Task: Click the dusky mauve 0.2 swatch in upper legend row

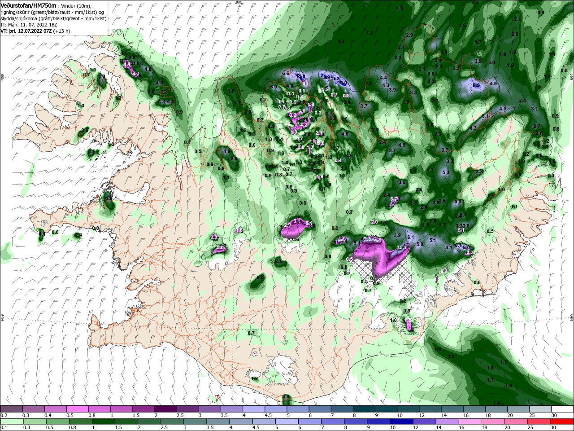Action: coord(11,409)
